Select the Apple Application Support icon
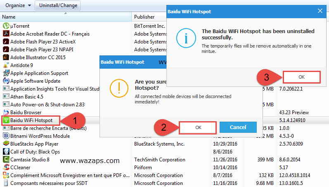This screenshot has width=329, height=187. (6, 73)
